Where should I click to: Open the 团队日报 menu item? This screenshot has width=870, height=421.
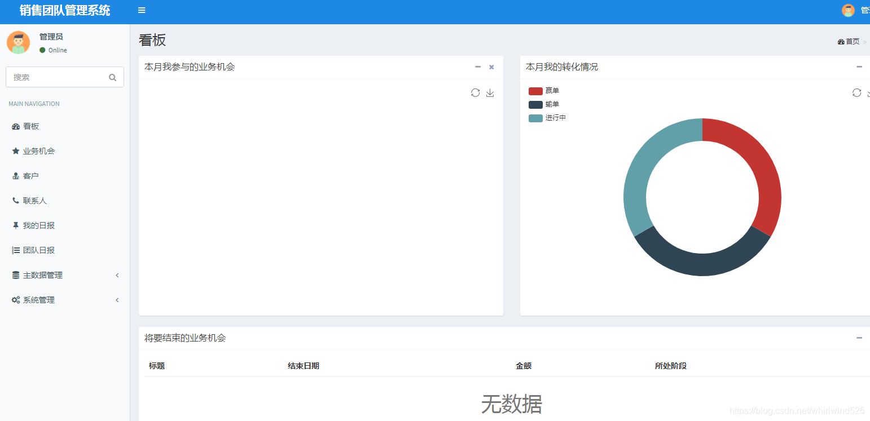pyautogui.click(x=65, y=250)
